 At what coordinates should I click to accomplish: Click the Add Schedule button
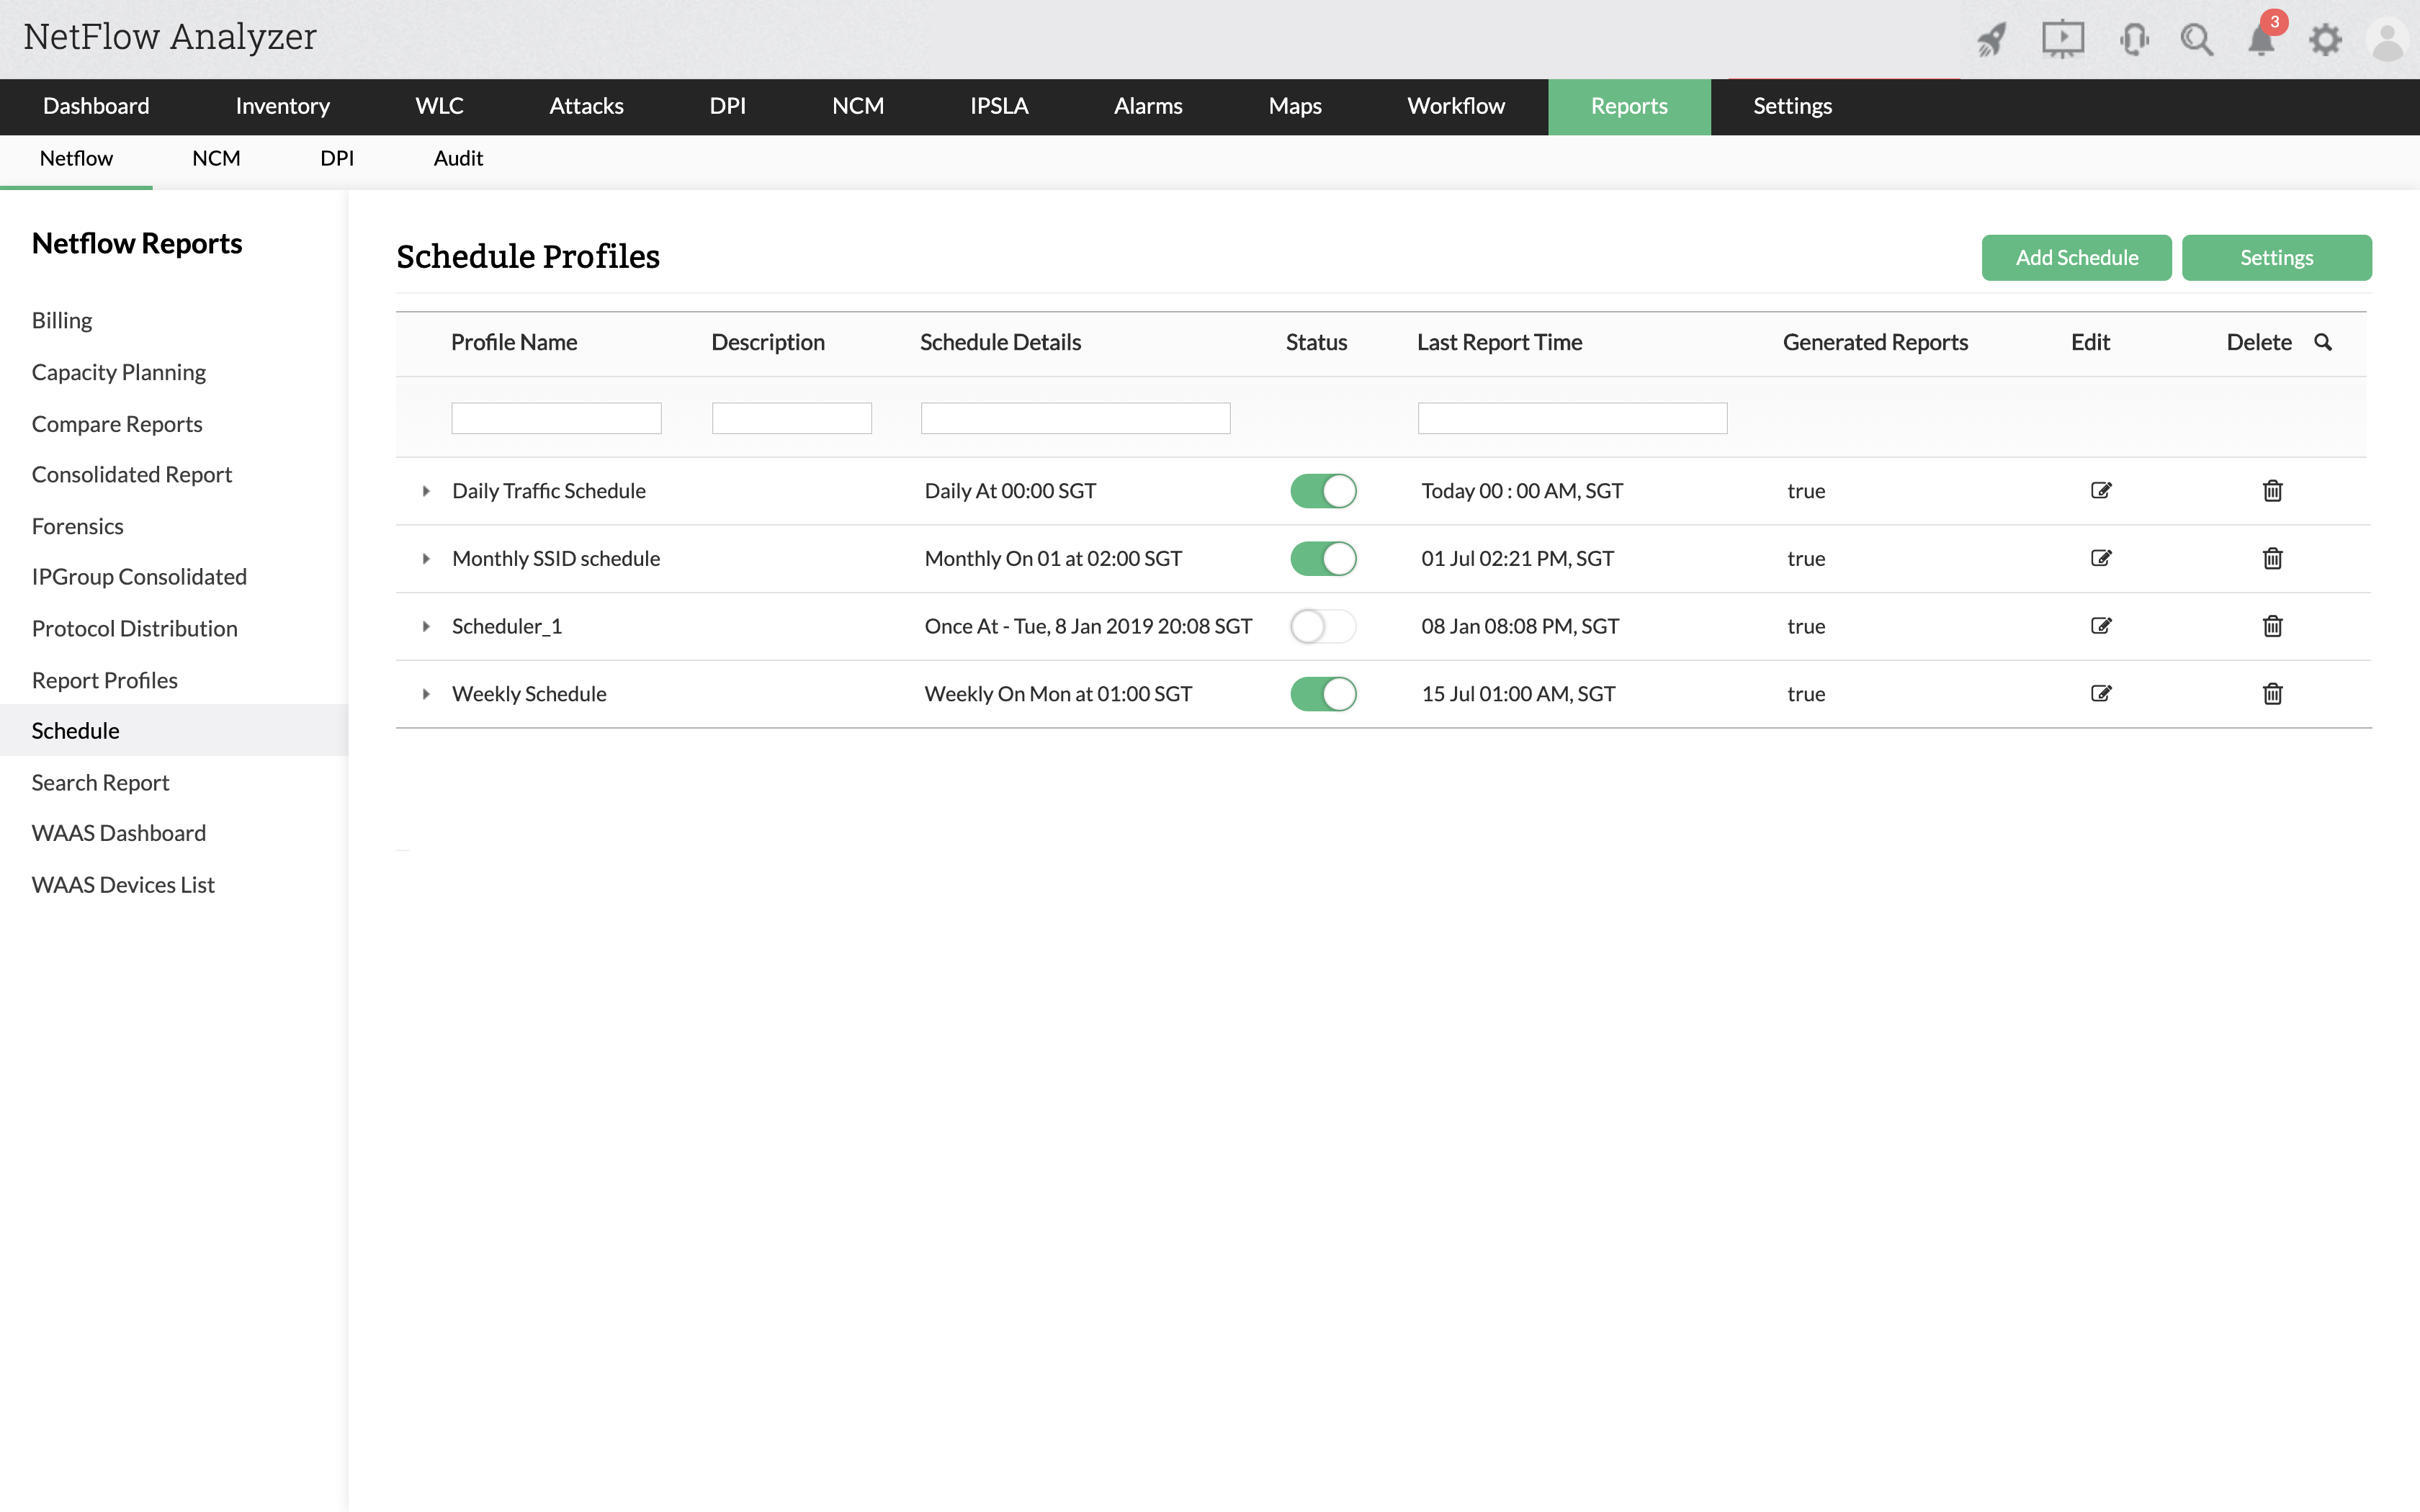coord(2076,258)
